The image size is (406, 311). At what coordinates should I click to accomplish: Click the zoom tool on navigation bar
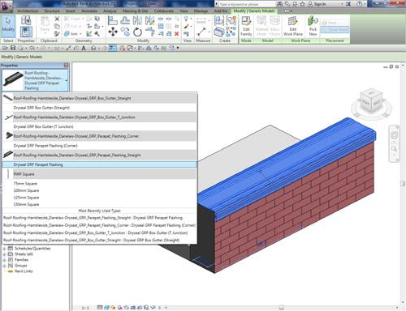pyautogui.click(x=394, y=149)
